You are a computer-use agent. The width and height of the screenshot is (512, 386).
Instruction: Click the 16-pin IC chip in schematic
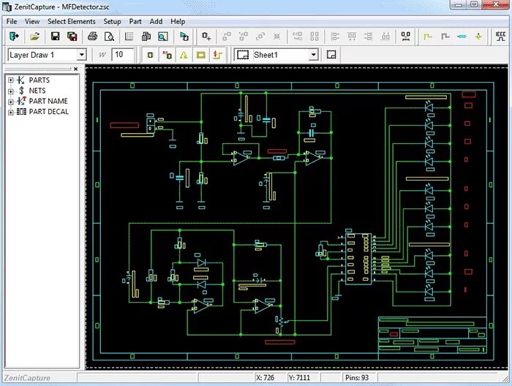point(358,259)
